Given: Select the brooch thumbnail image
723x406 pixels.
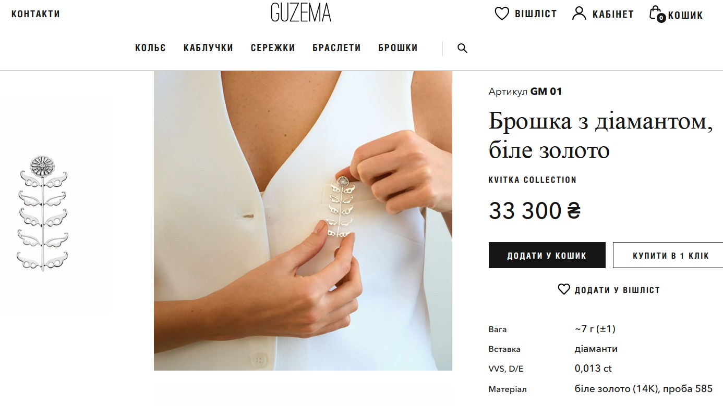Looking at the screenshot, I should tap(43, 213).
